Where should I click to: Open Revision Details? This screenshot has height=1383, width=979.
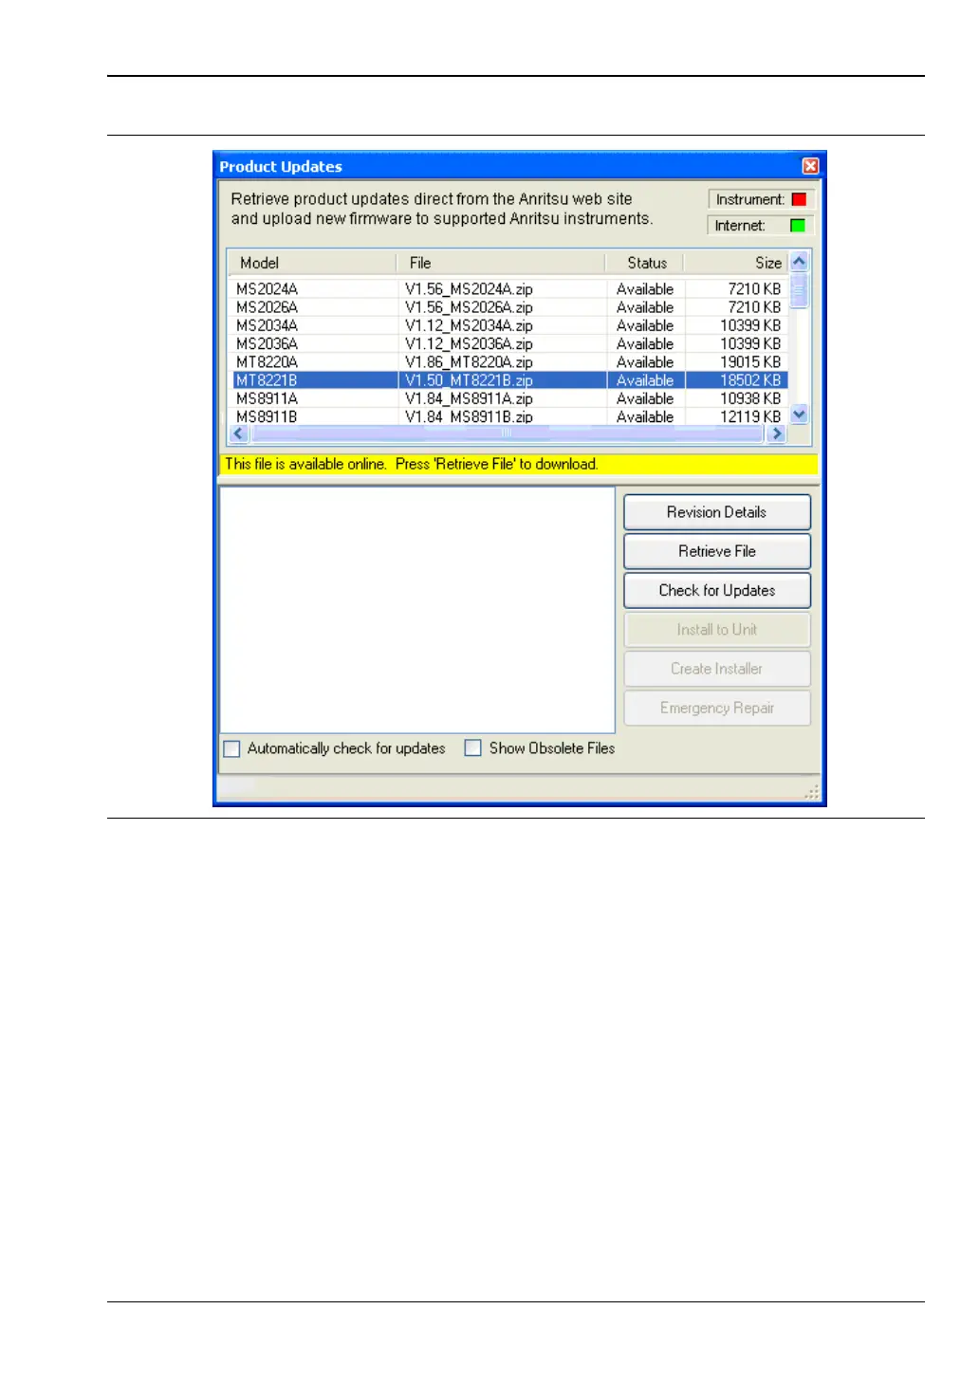pos(717,512)
